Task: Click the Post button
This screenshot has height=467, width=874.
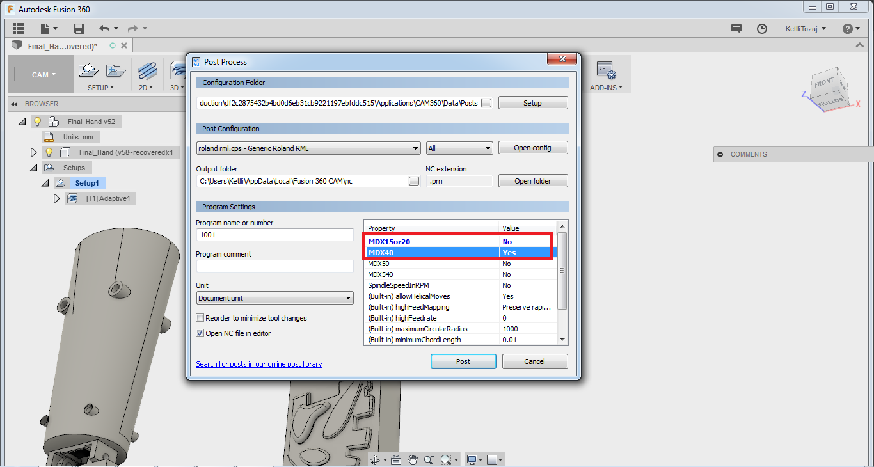Action: pyautogui.click(x=463, y=361)
